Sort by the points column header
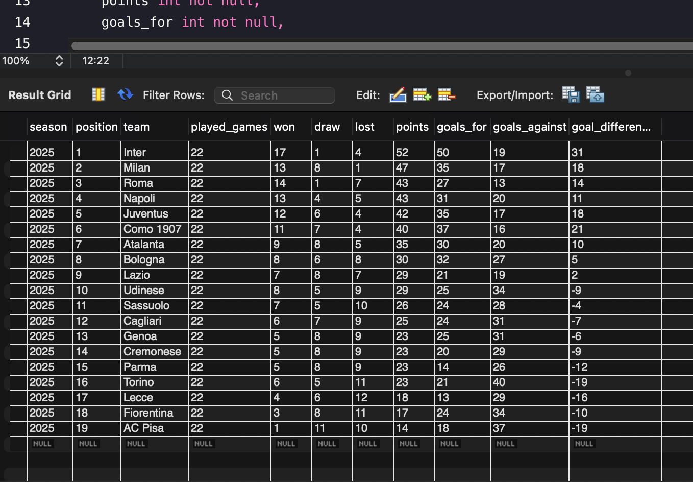693x482 pixels. [x=412, y=127]
